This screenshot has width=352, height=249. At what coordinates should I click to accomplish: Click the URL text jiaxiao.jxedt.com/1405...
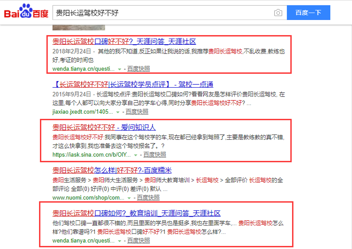(83, 112)
